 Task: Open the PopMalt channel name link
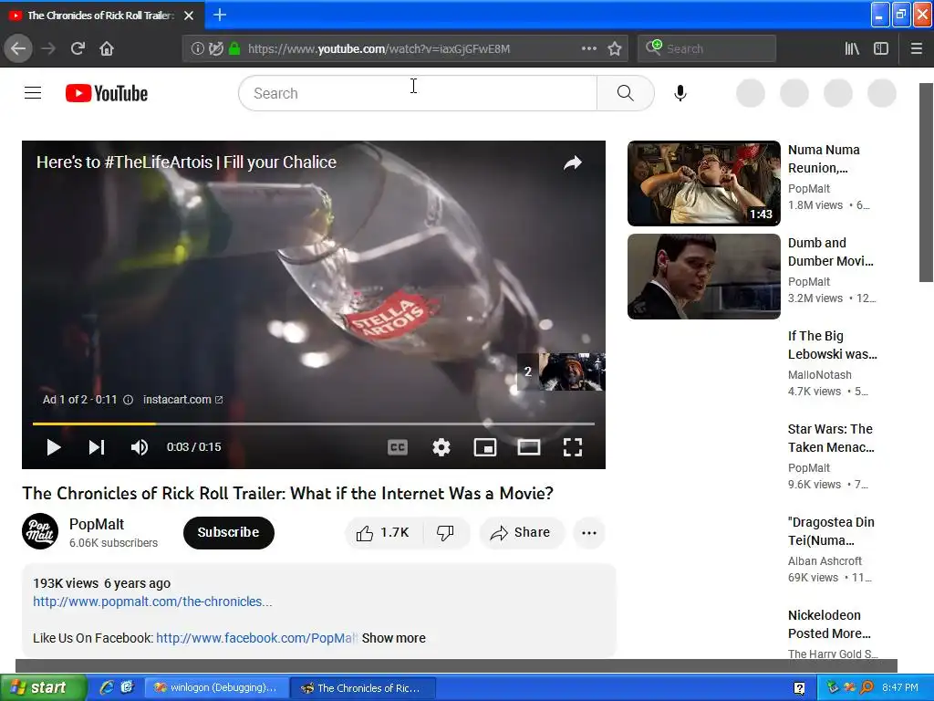pyautogui.click(x=97, y=524)
